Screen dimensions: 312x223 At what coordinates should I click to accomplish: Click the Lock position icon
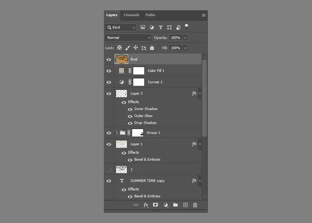click(135, 48)
